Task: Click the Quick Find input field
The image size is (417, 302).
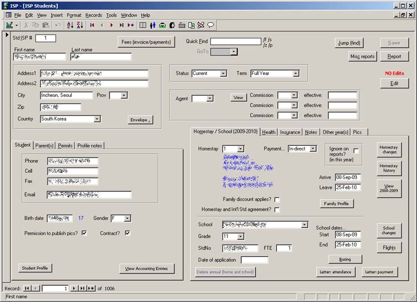Action: (x=235, y=42)
